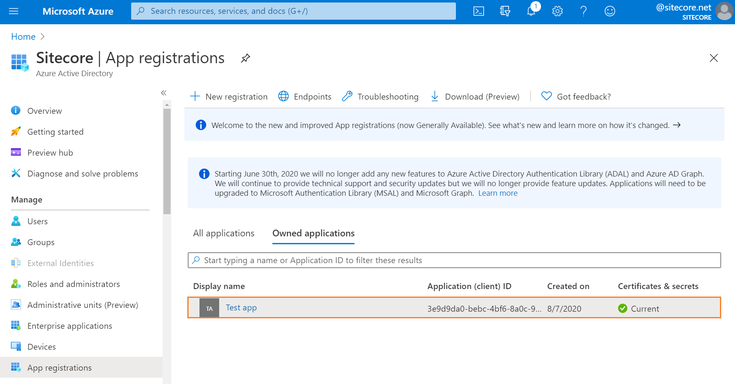Open the notifications bell
Image resolution: width=735 pixels, height=384 pixels.
point(531,11)
